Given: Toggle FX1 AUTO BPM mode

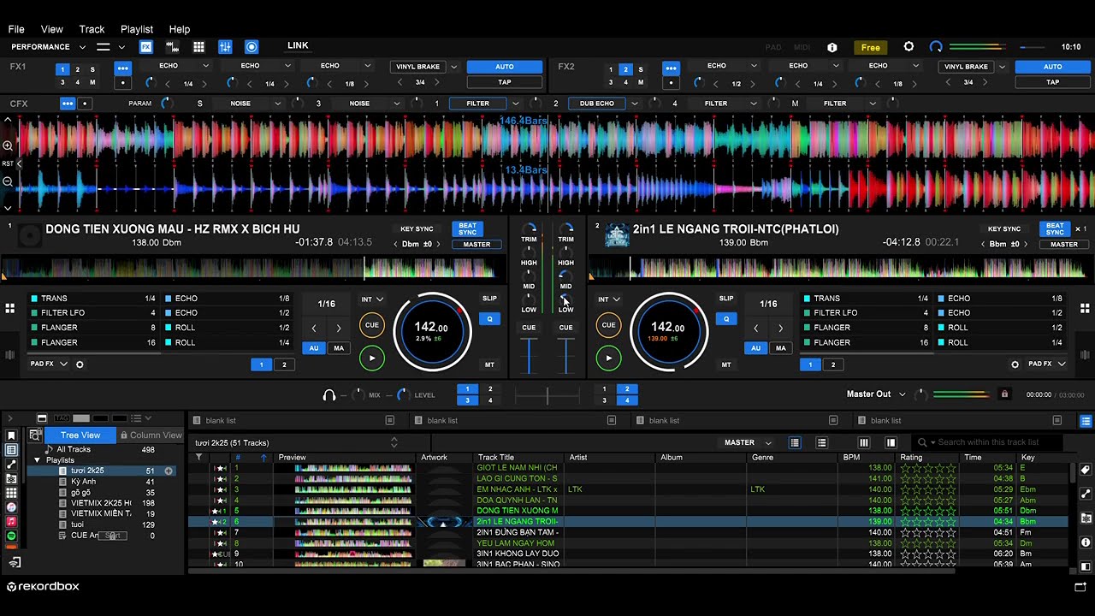Looking at the screenshot, I should 505,67.
